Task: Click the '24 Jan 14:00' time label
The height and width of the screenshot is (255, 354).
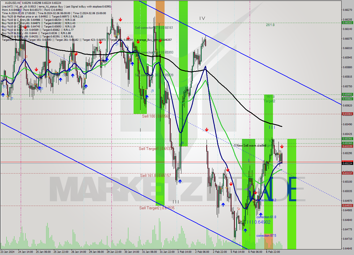Action: (x=25, y=252)
